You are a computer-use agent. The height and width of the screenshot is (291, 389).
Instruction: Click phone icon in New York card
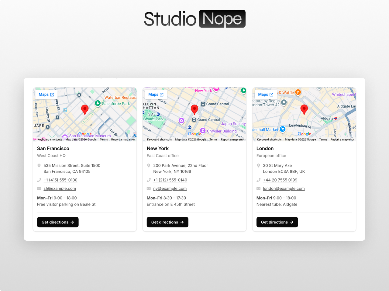149,180
